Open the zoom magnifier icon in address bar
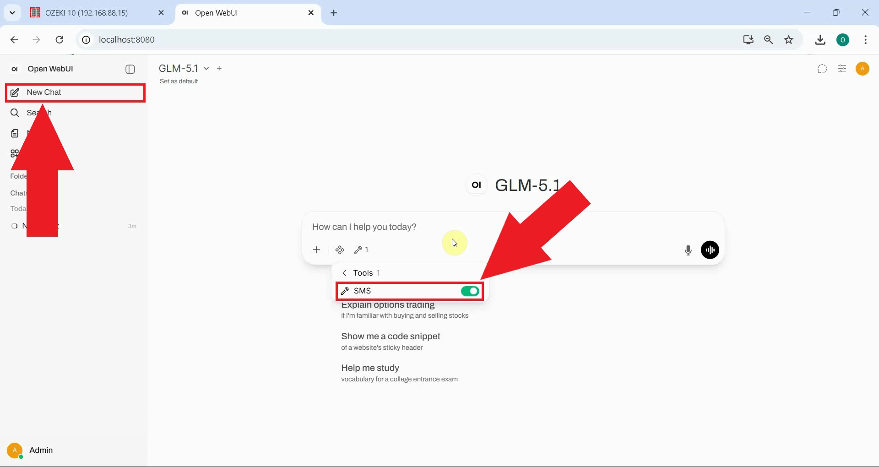 (768, 40)
